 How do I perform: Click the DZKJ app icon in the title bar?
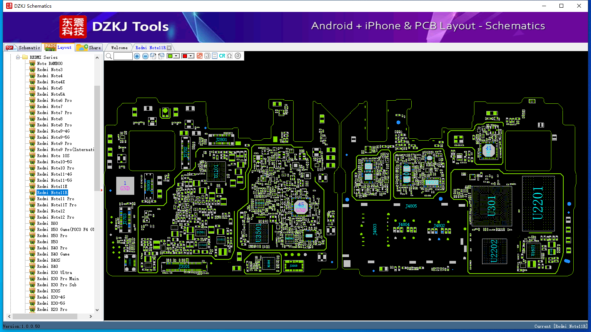9,6
